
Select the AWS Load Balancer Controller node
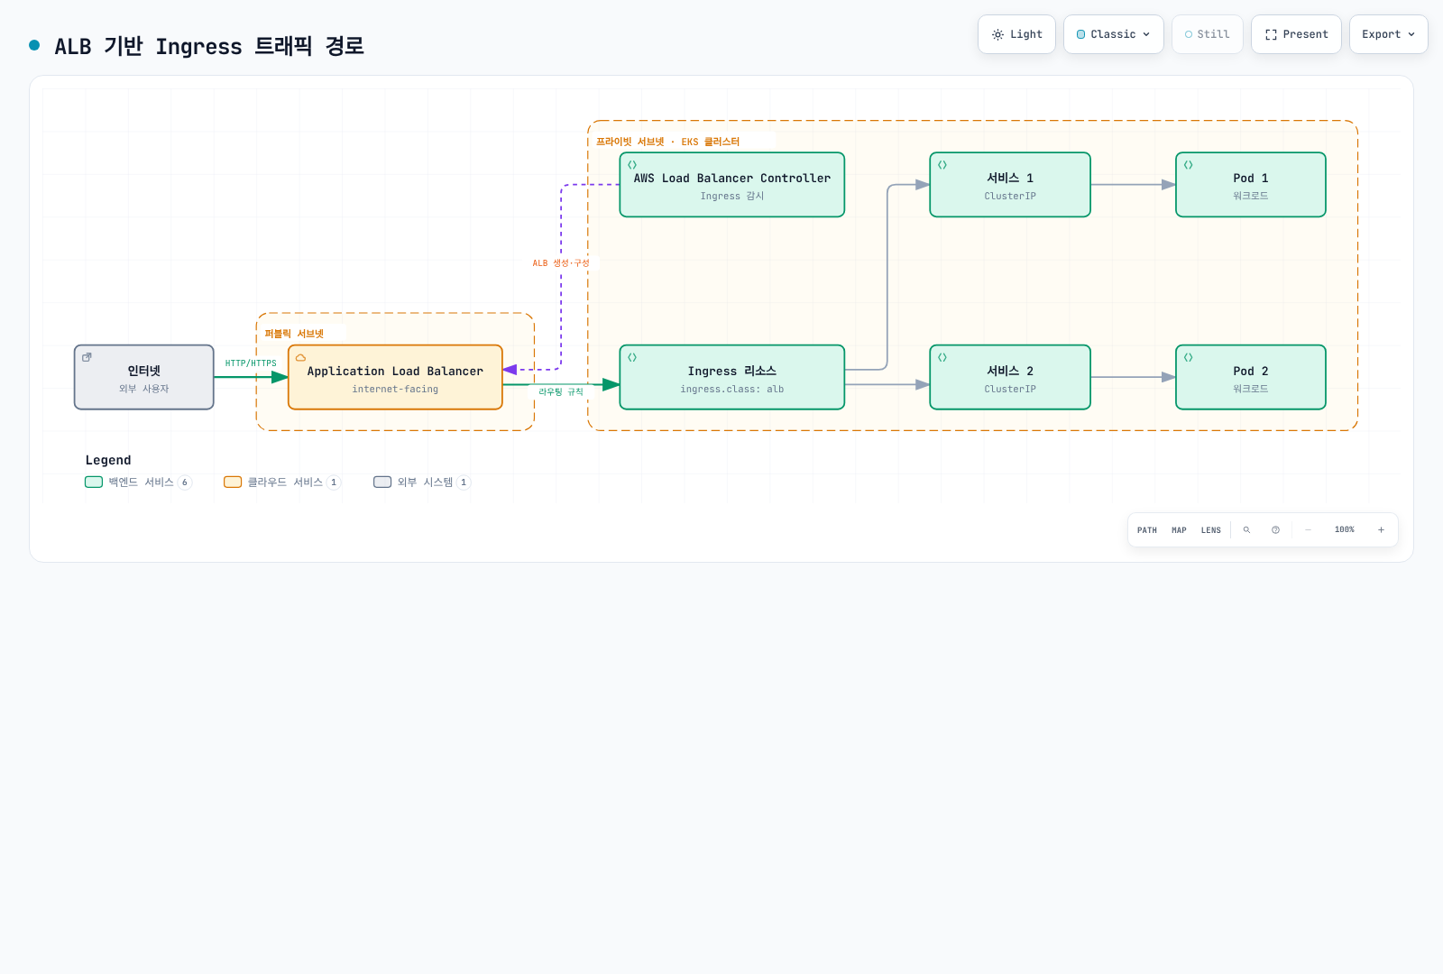point(732,185)
